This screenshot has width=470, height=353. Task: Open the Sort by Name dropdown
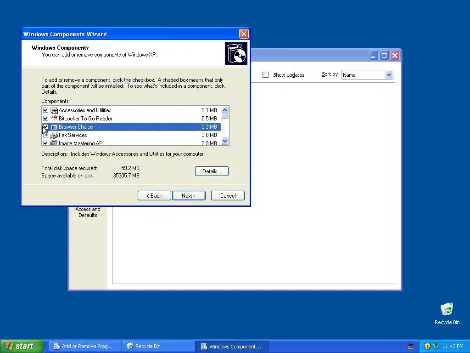tap(389, 75)
